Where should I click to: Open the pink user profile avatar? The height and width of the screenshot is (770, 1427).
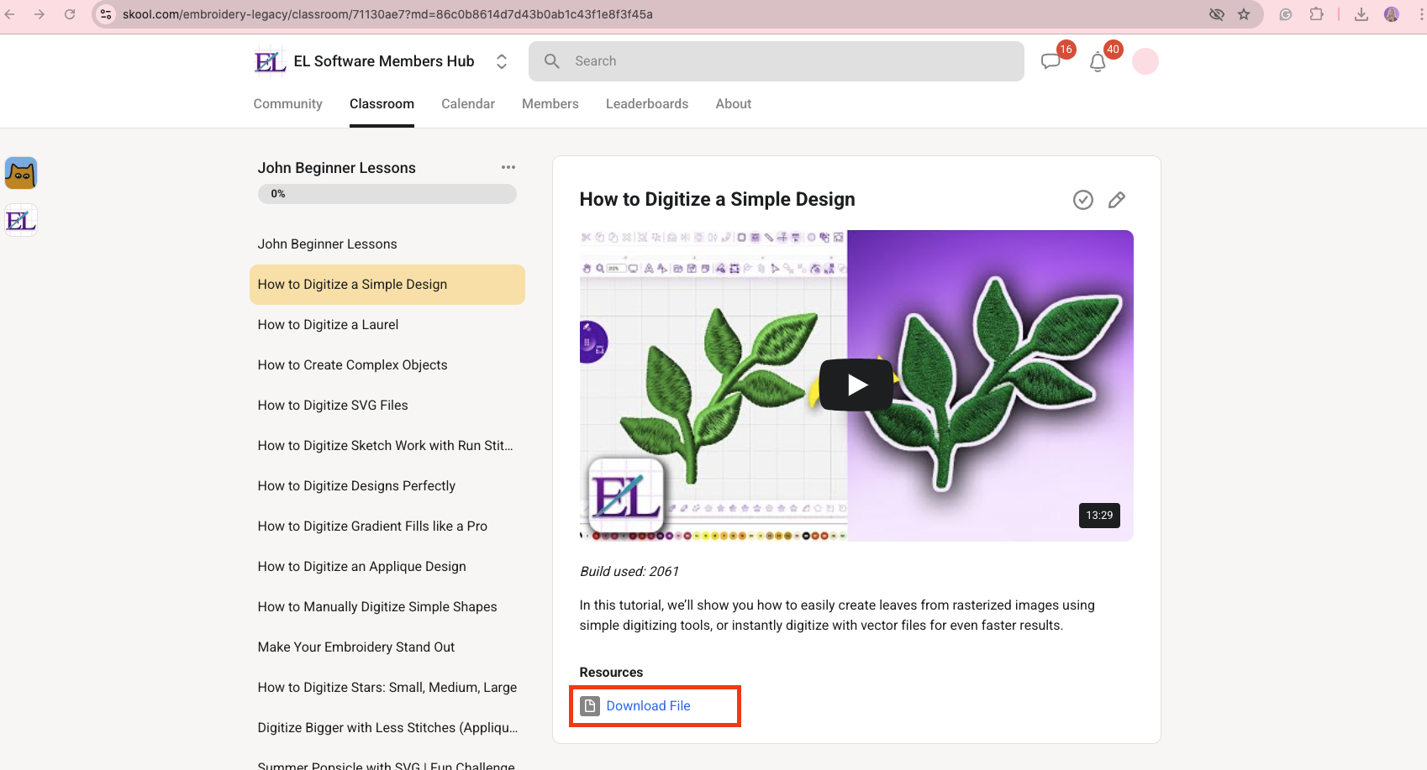pos(1145,61)
